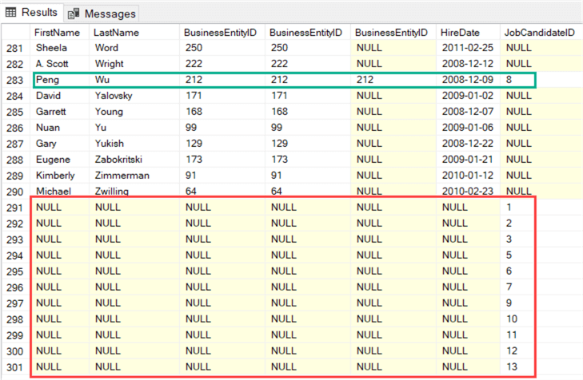
Task: Select row header 283
Action: click(15, 80)
